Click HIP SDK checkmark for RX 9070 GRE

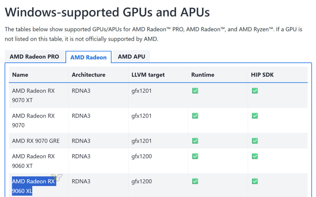[255, 141]
